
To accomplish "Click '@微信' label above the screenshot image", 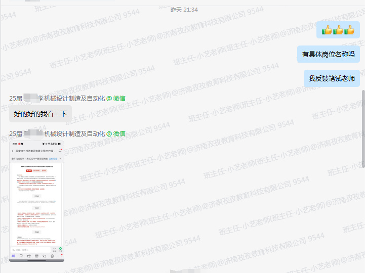I will point(116,134).
